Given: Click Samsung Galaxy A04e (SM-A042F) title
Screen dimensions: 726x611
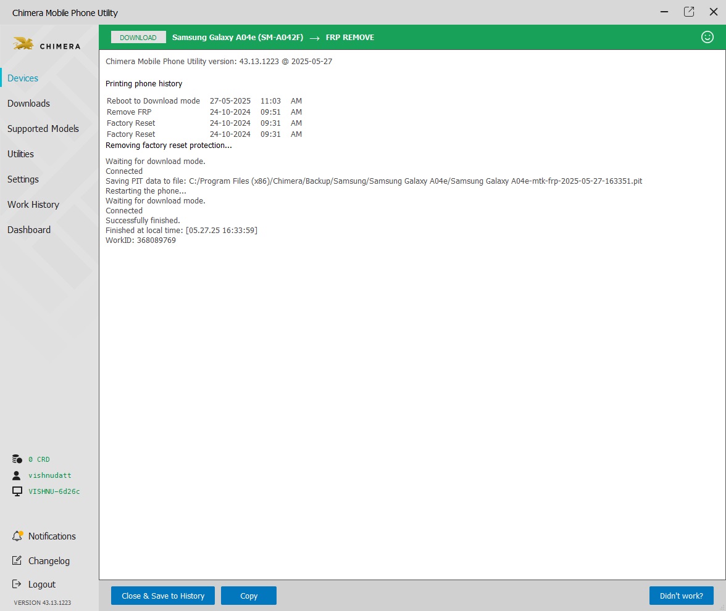Looking at the screenshot, I should click(238, 38).
